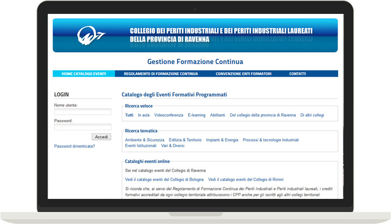Click the Ricerca tematica section label
The width and height of the screenshot is (391, 224).
coord(141,131)
